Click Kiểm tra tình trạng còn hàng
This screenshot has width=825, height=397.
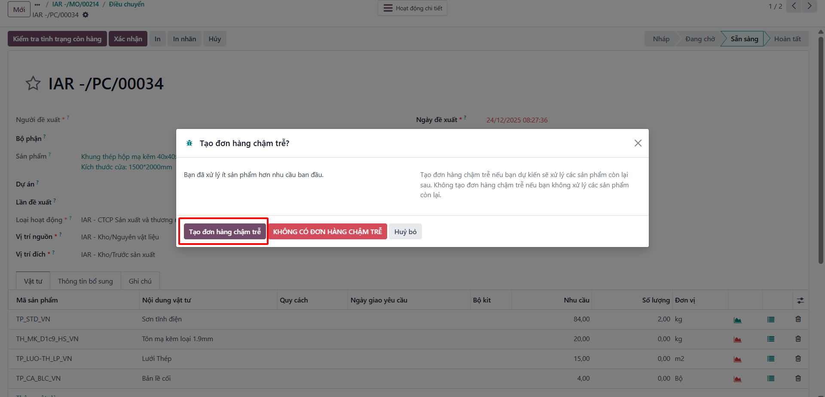point(57,39)
